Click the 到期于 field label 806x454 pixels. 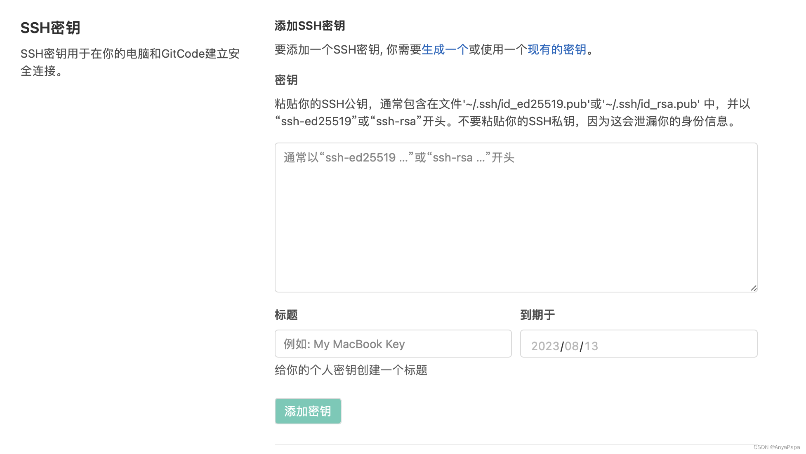[537, 315]
